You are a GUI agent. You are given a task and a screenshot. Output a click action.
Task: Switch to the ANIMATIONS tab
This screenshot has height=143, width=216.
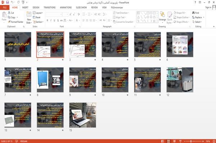[x=66, y=8]
